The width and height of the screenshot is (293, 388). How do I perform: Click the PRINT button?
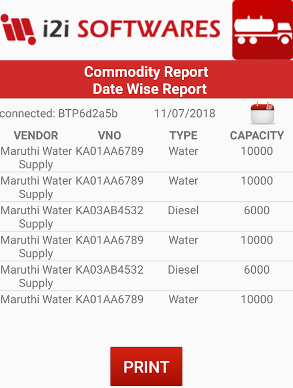(x=146, y=366)
